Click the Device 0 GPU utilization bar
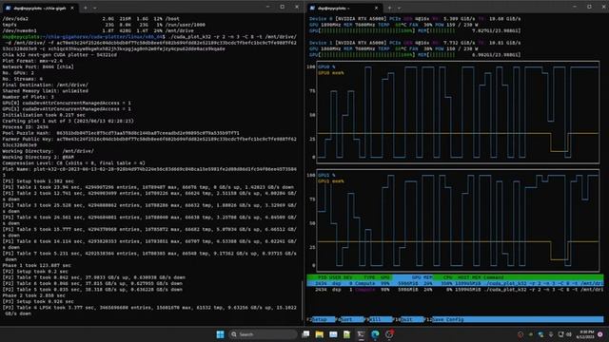The width and height of the screenshot is (609, 342). tap(362, 30)
